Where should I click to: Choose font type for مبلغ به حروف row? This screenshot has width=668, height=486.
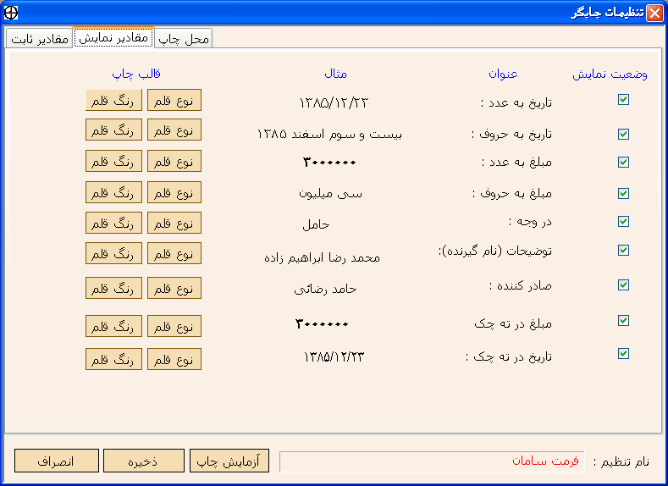[174, 192]
